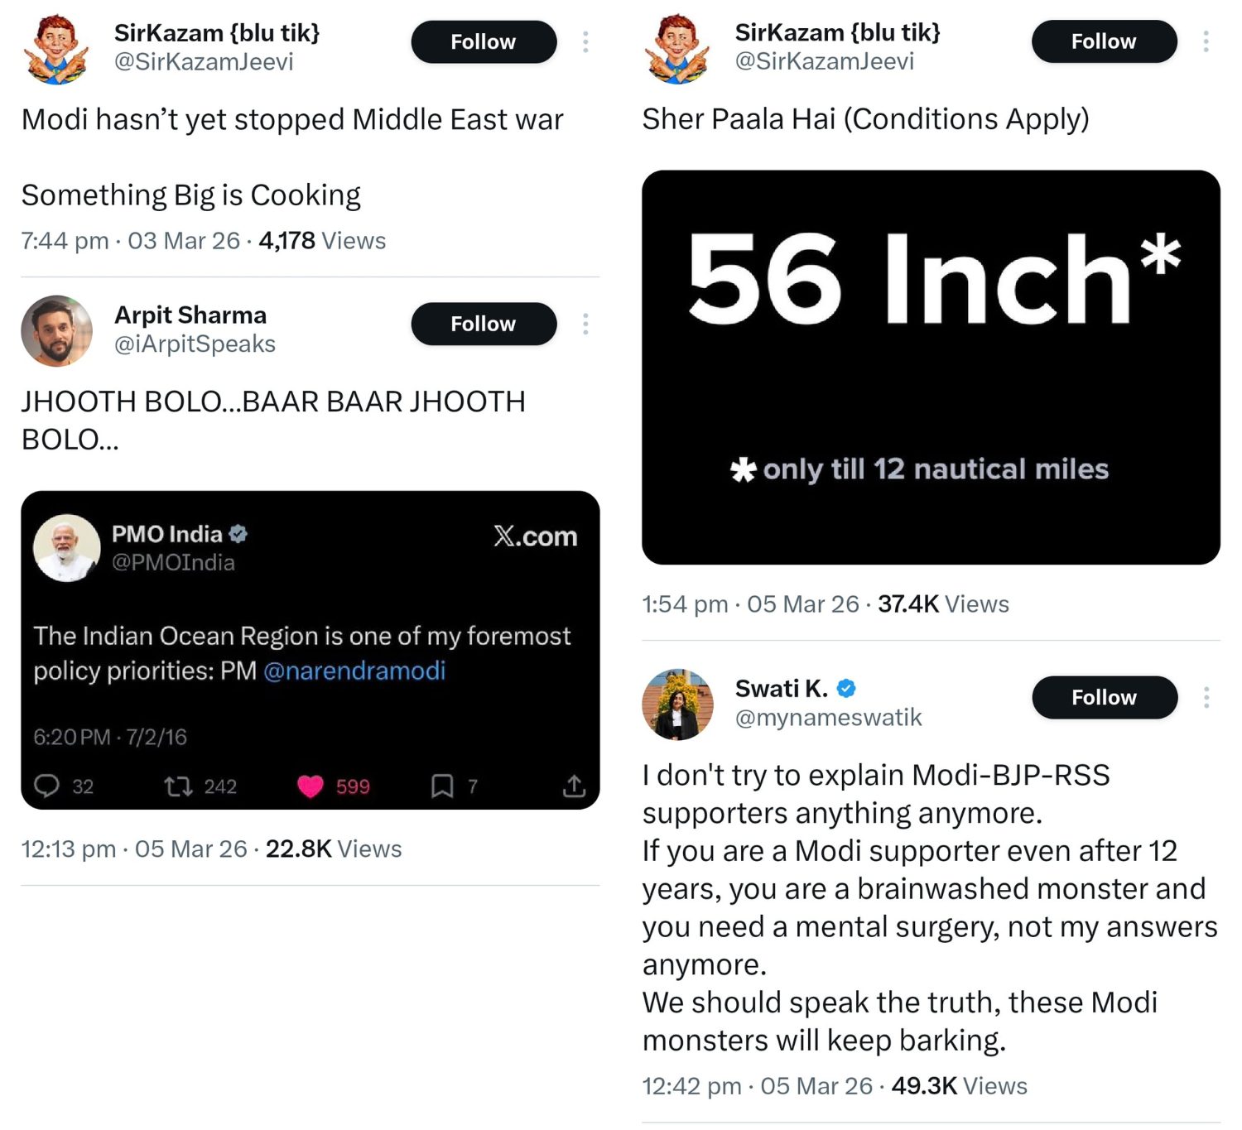Click the bookmark icon showing 7
The height and width of the screenshot is (1130, 1242).
[442, 786]
